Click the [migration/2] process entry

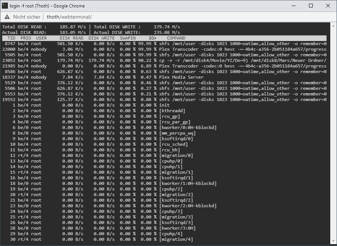point(176,195)
